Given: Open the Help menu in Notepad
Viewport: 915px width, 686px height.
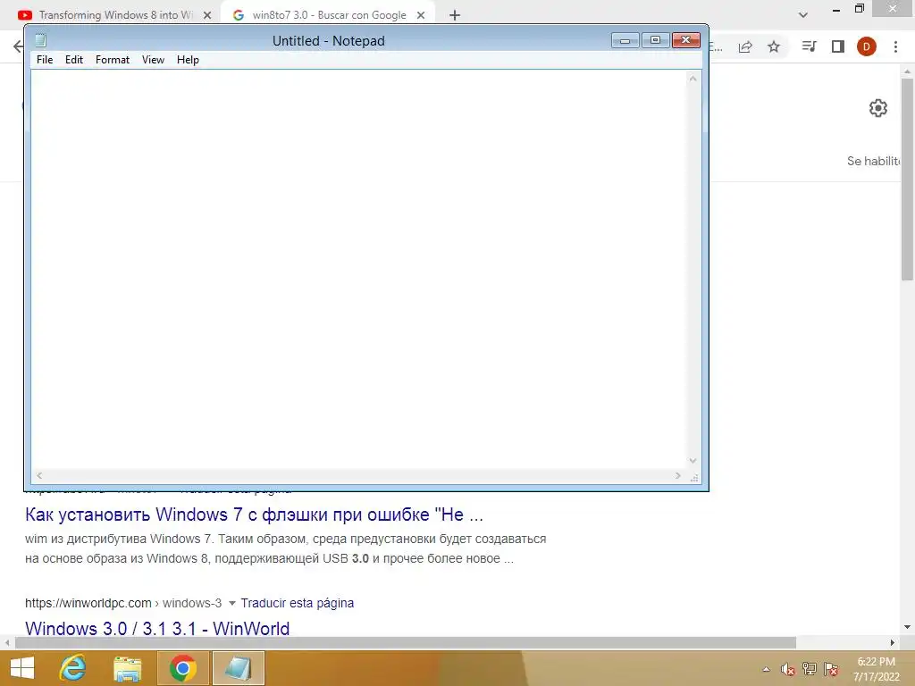Looking at the screenshot, I should click(x=188, y=60).
